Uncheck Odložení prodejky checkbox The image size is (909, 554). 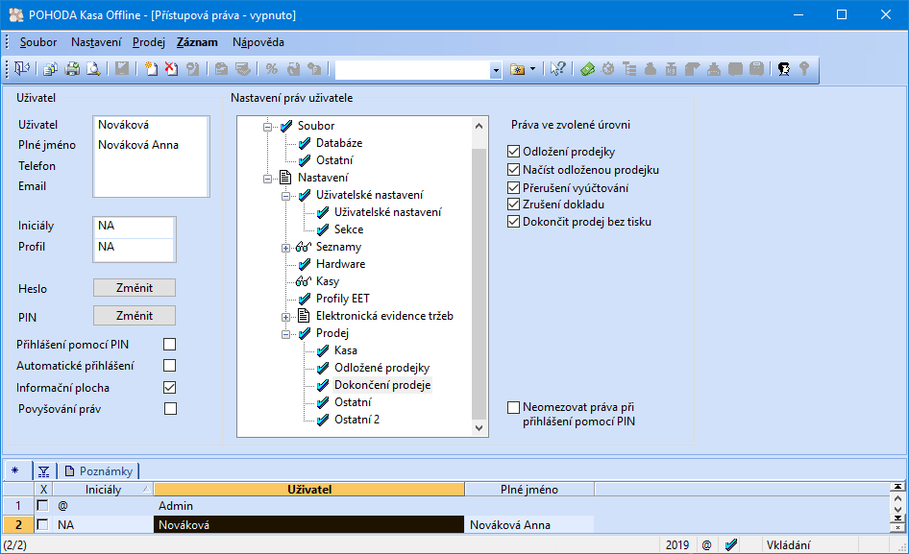click(513, 152)
